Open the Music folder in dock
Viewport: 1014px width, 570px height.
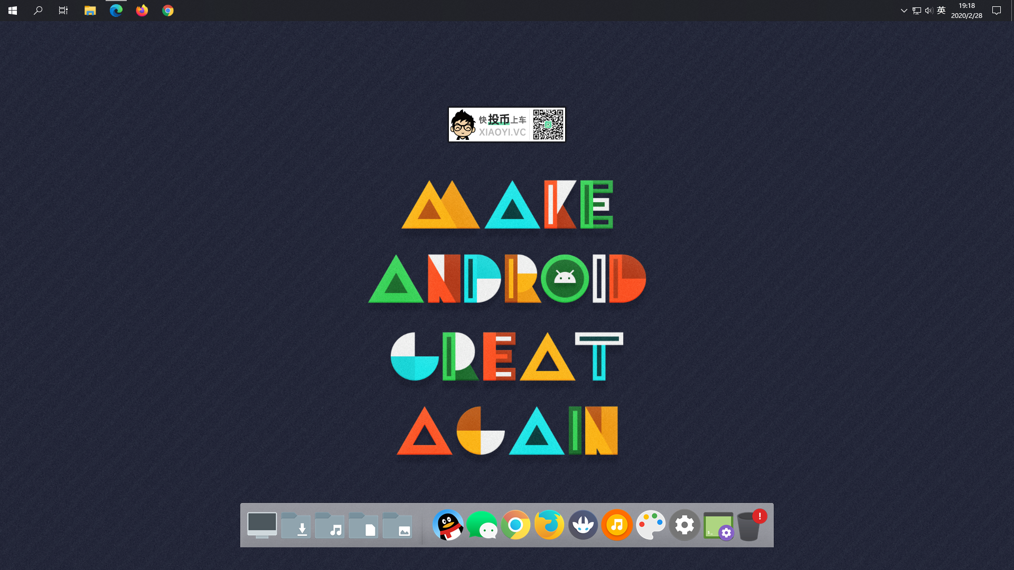[330, 526]
